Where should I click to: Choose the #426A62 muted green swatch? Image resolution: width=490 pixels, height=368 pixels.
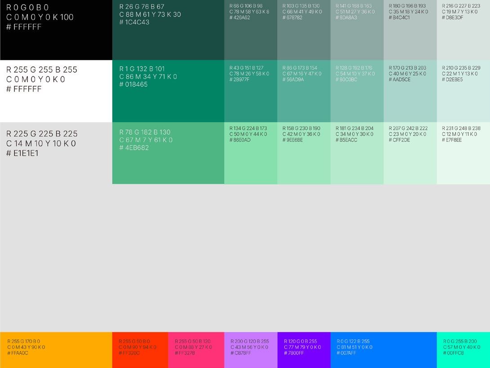pos(251,30)
